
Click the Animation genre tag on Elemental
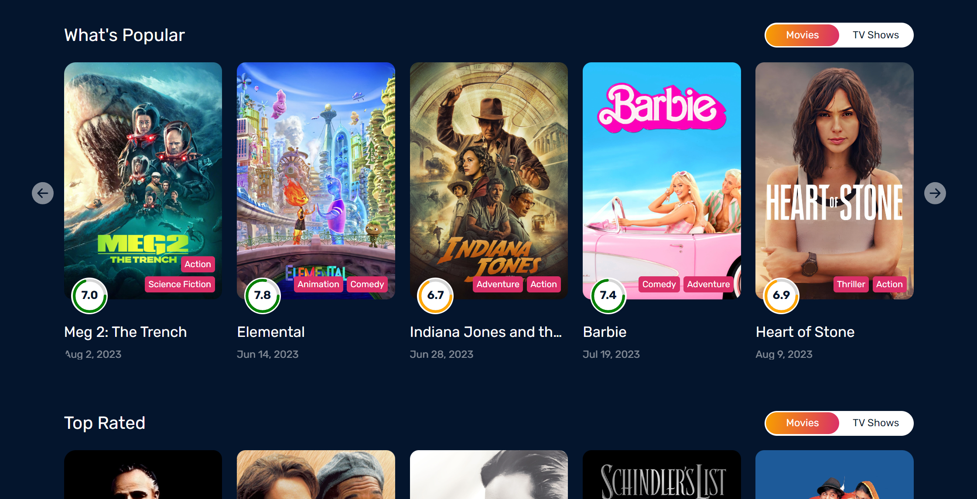(x=318, y=284)
